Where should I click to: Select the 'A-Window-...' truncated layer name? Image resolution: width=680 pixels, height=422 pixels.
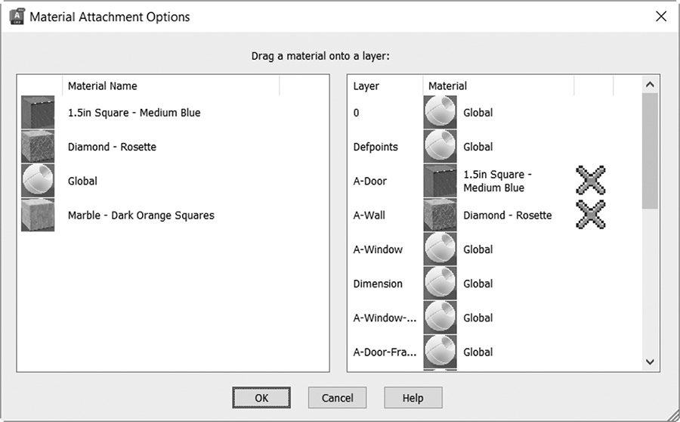pos(385,318)
